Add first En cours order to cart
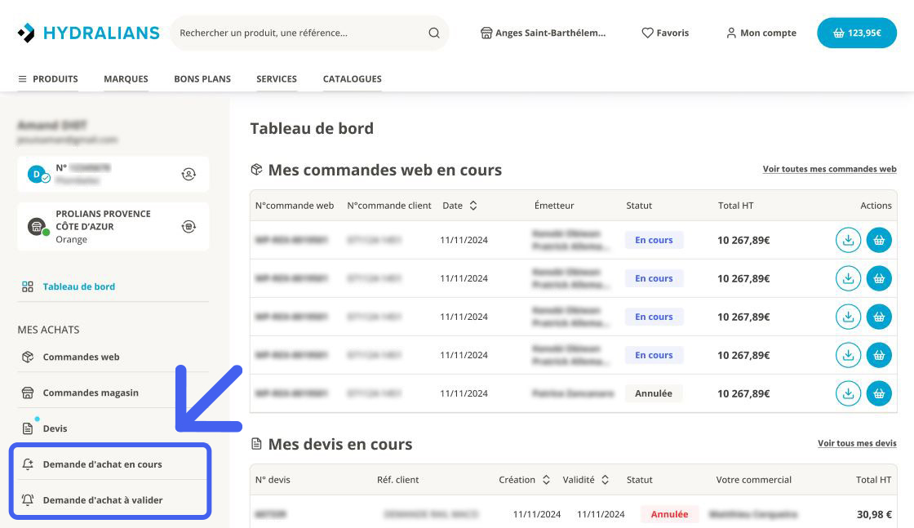The image size is (914, 528). 879,240
